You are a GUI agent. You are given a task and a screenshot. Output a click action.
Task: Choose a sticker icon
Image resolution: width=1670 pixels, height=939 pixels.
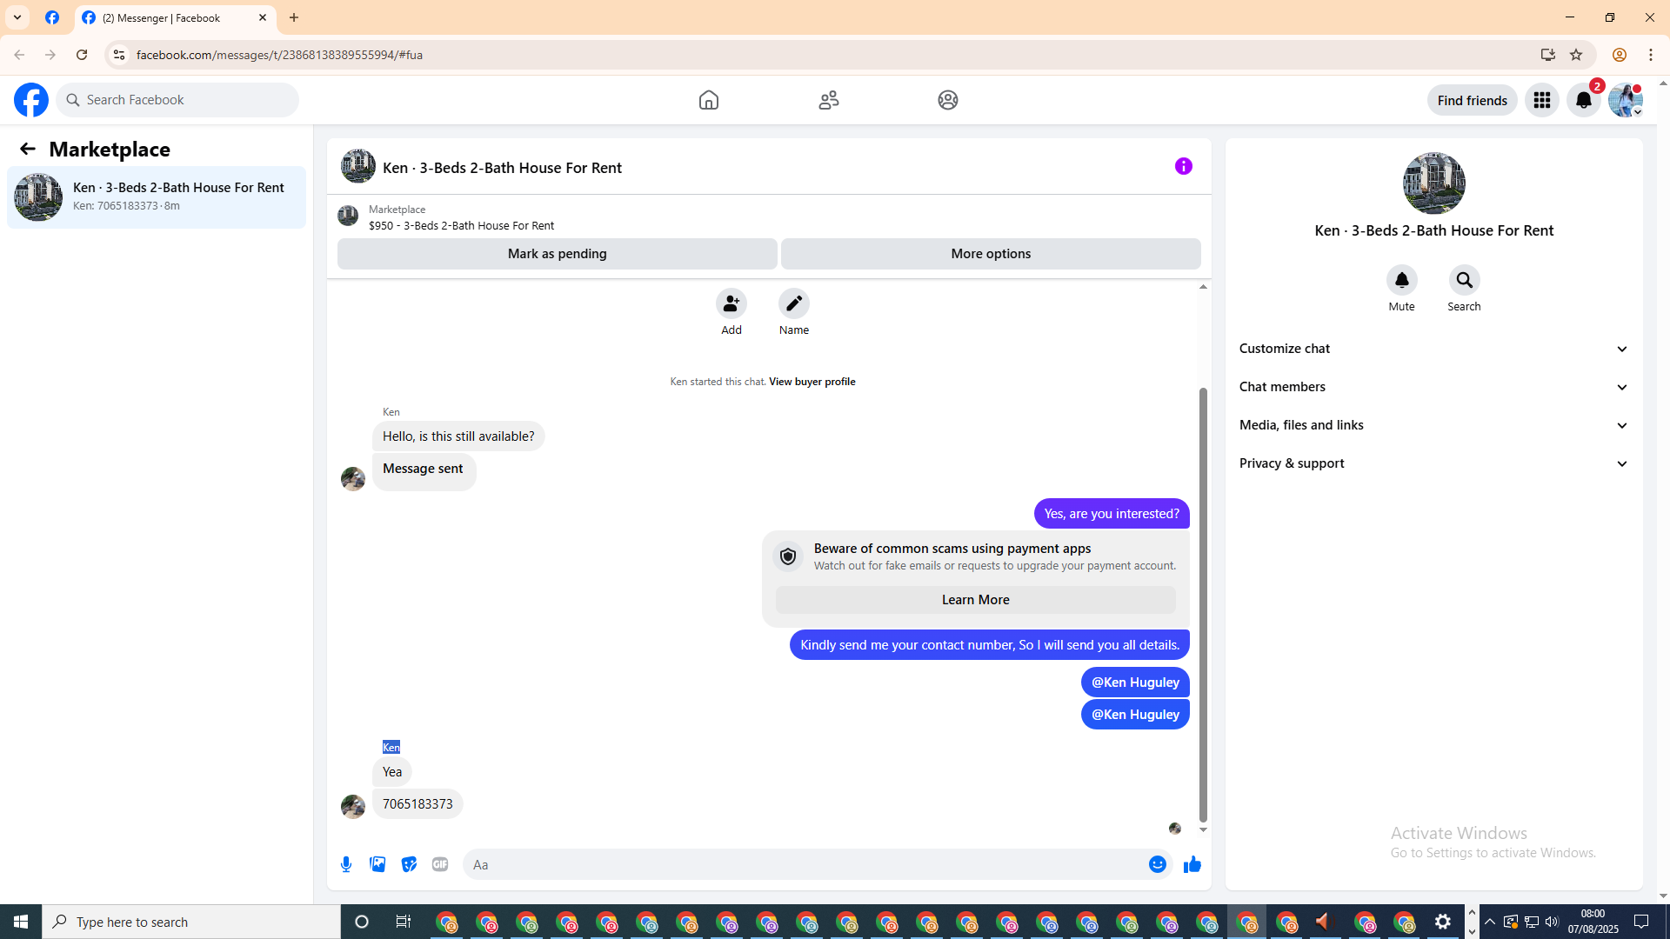409,864
